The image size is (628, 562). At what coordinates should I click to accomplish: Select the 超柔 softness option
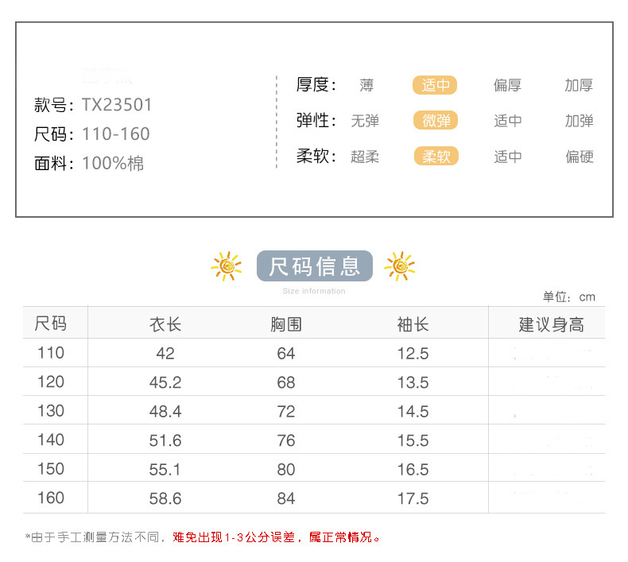click(x=365, y=157)
